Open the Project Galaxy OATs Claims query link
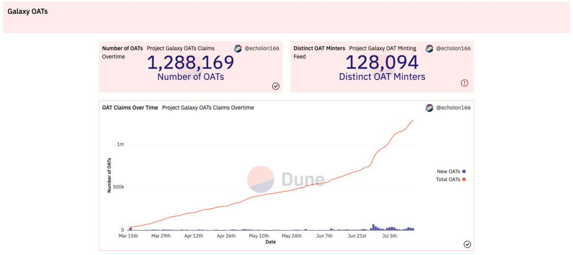Viewport: 573px width, 255px height. [x=180, y=48]
